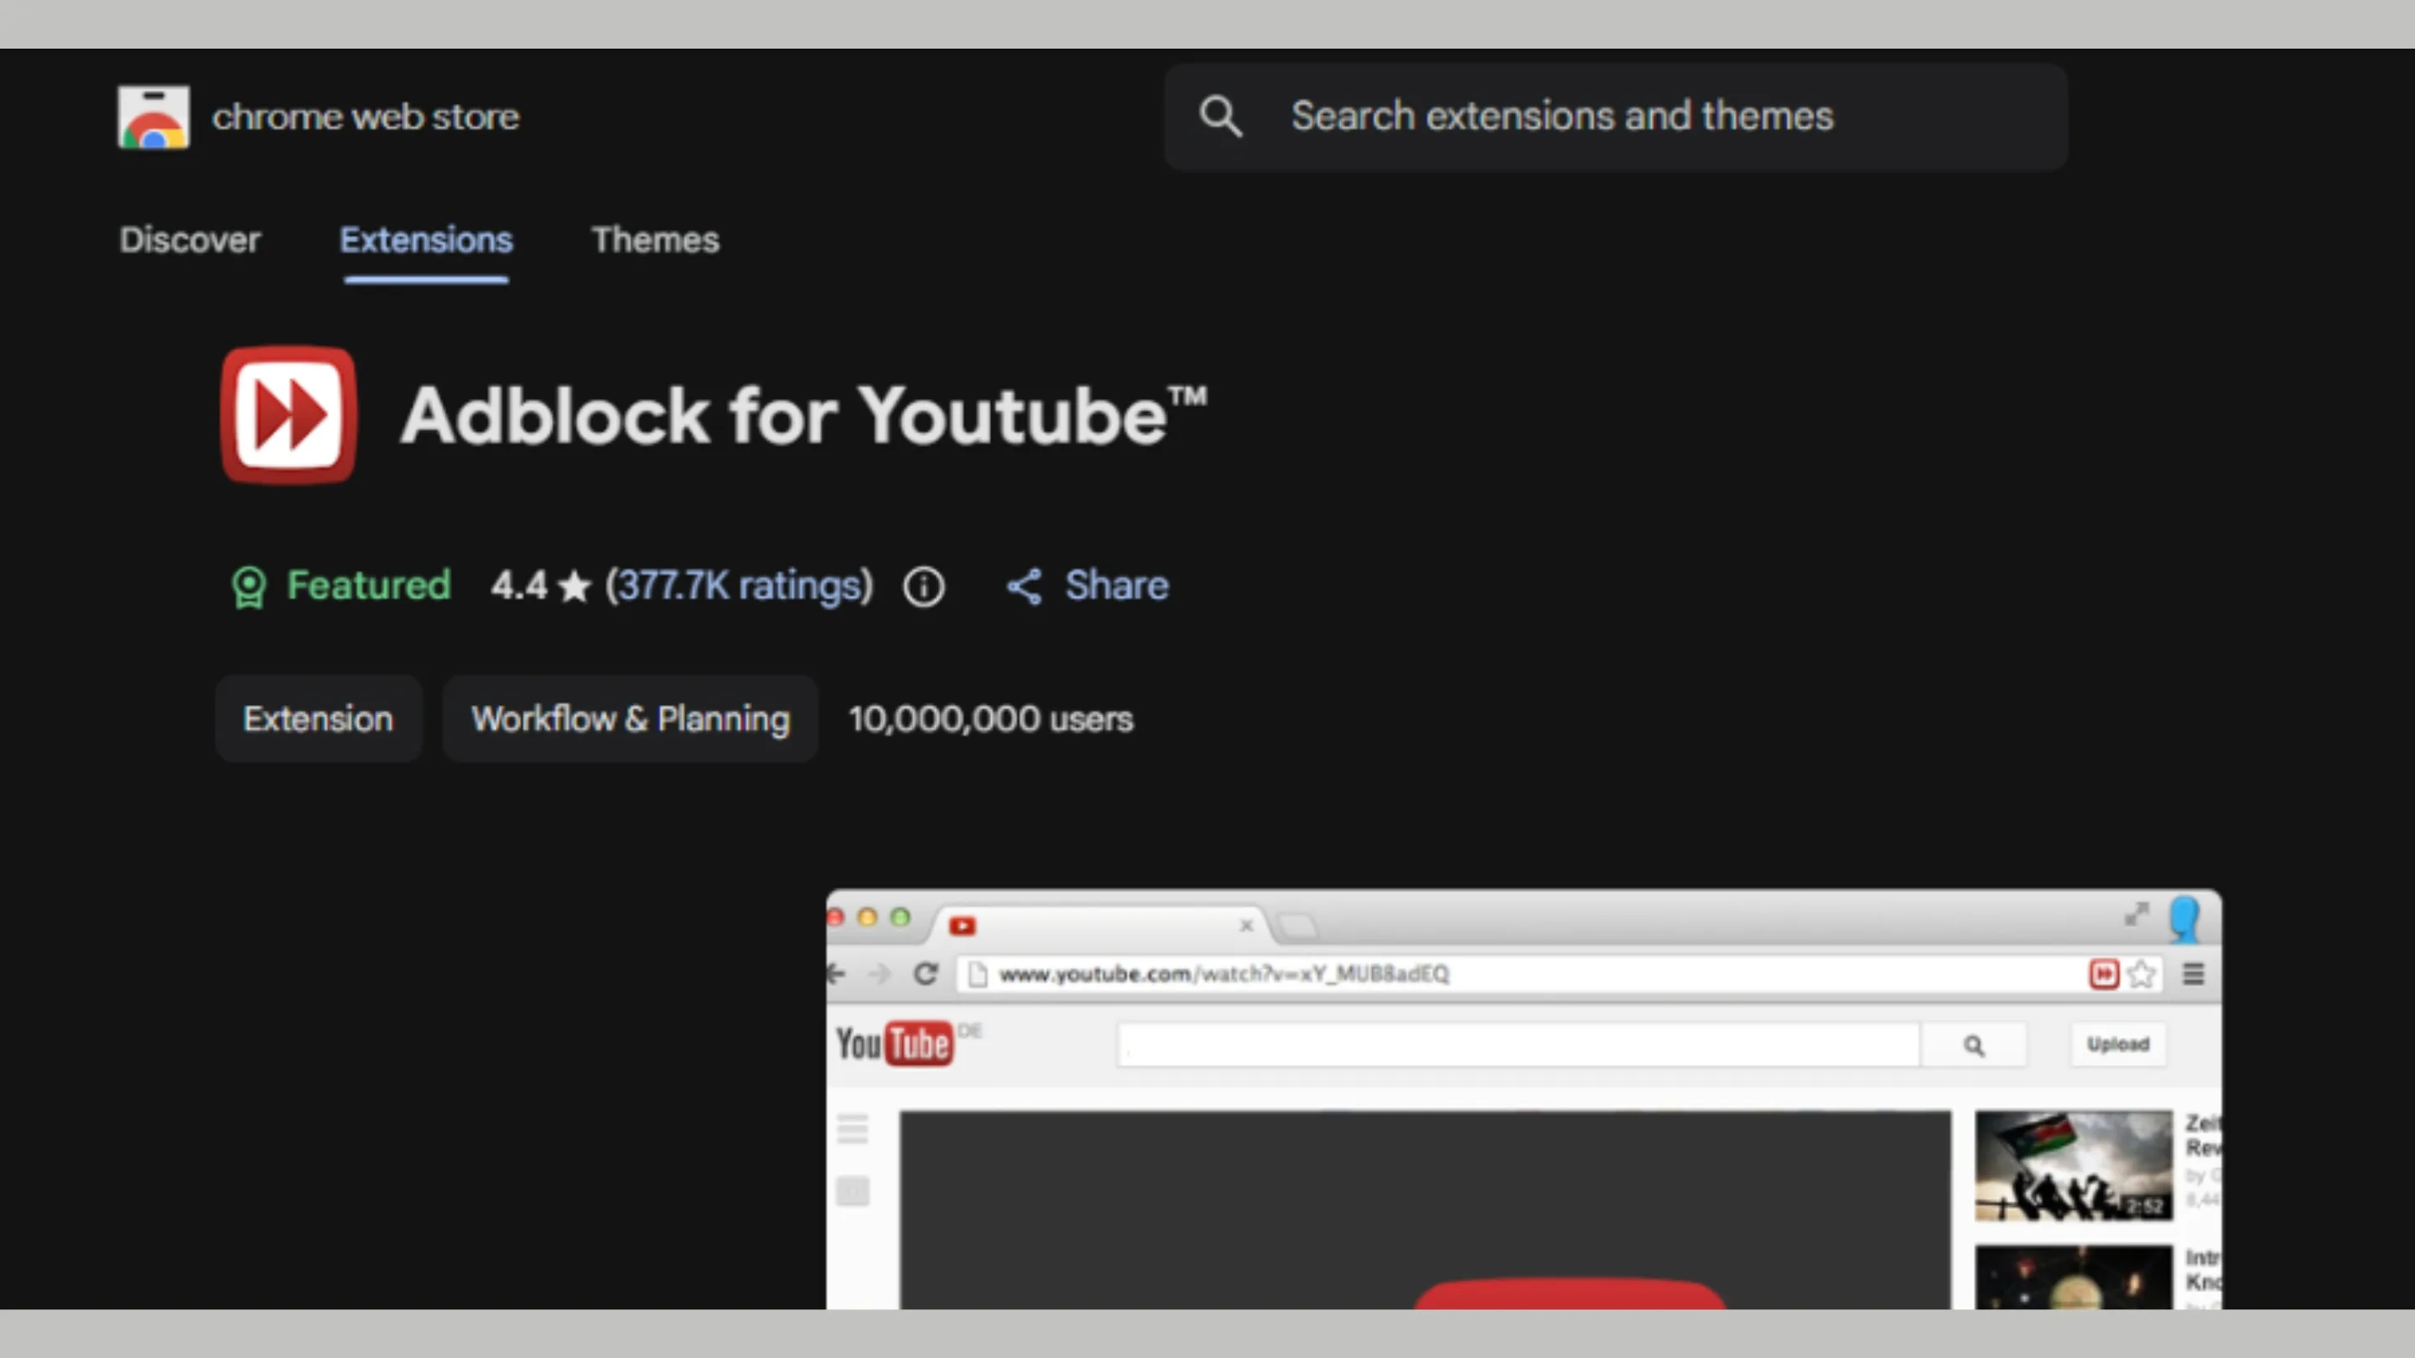This screenshot has height=1358, width=2415.
Task: Click YouTube search button in preview
Action: coord(1973,1045)
